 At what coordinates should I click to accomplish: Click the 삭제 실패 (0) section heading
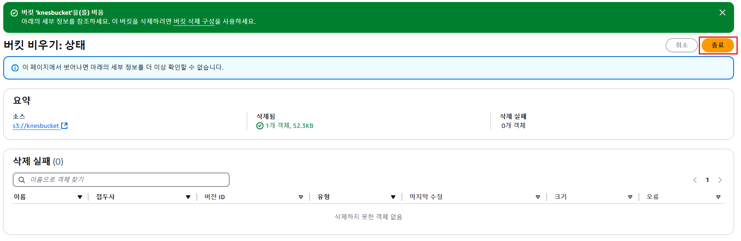click(x=38, y=161)
